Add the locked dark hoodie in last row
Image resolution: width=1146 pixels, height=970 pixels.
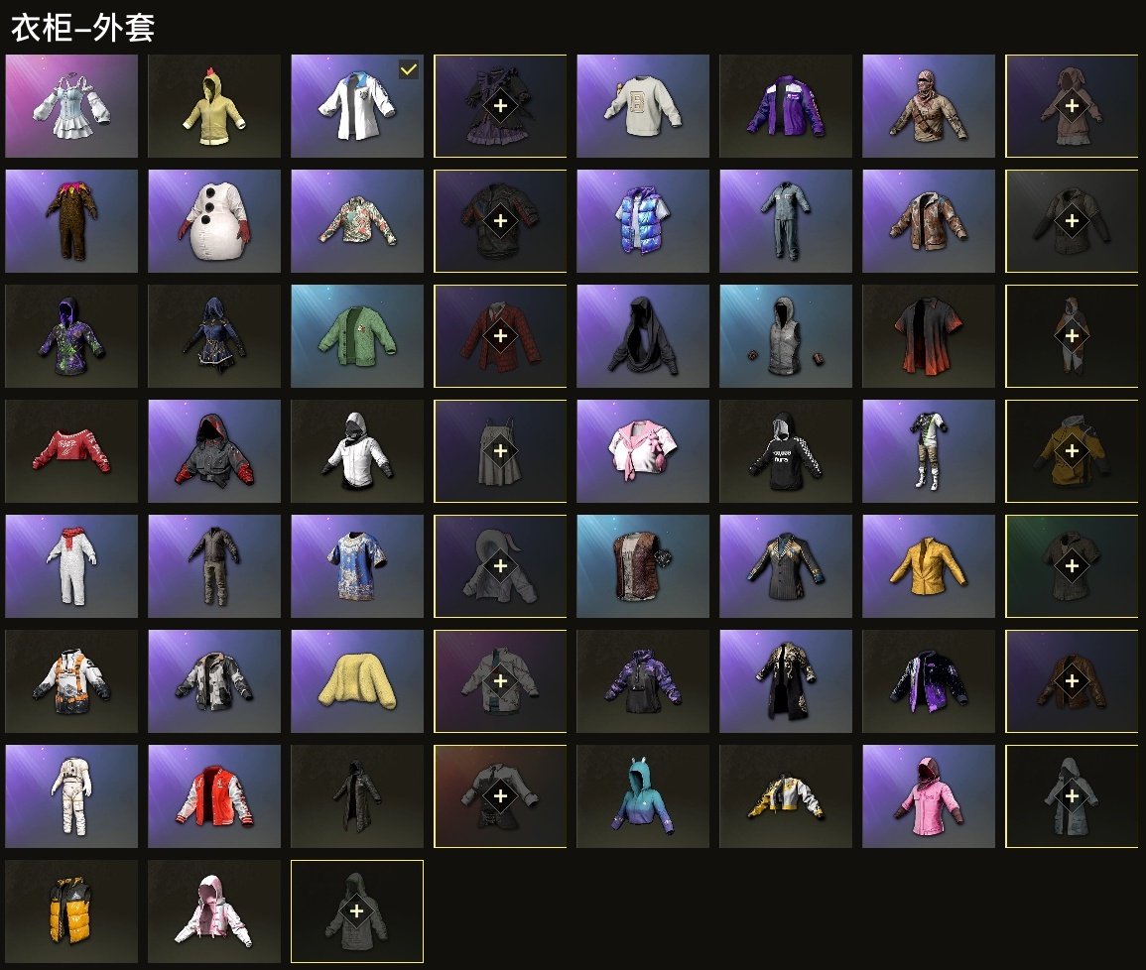tap(356, 911)
